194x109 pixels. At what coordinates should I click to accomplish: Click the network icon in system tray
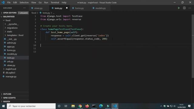[171, 106]
